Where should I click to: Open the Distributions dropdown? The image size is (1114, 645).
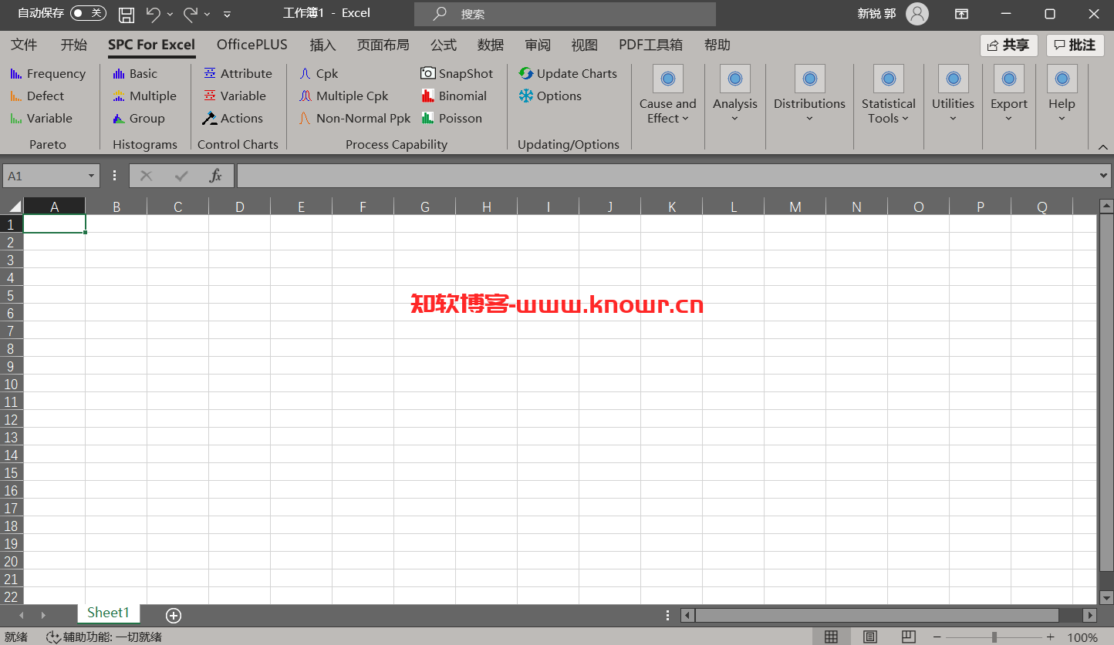point(809,96)
